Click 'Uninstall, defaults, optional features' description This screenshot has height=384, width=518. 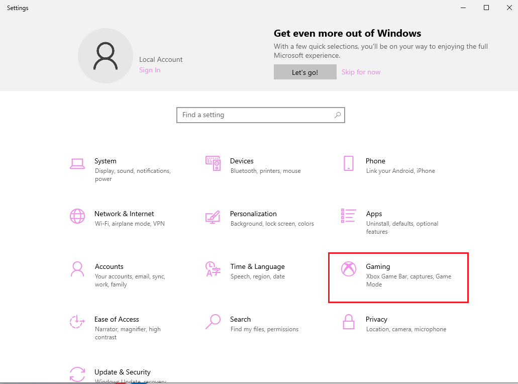click(402, 228)
